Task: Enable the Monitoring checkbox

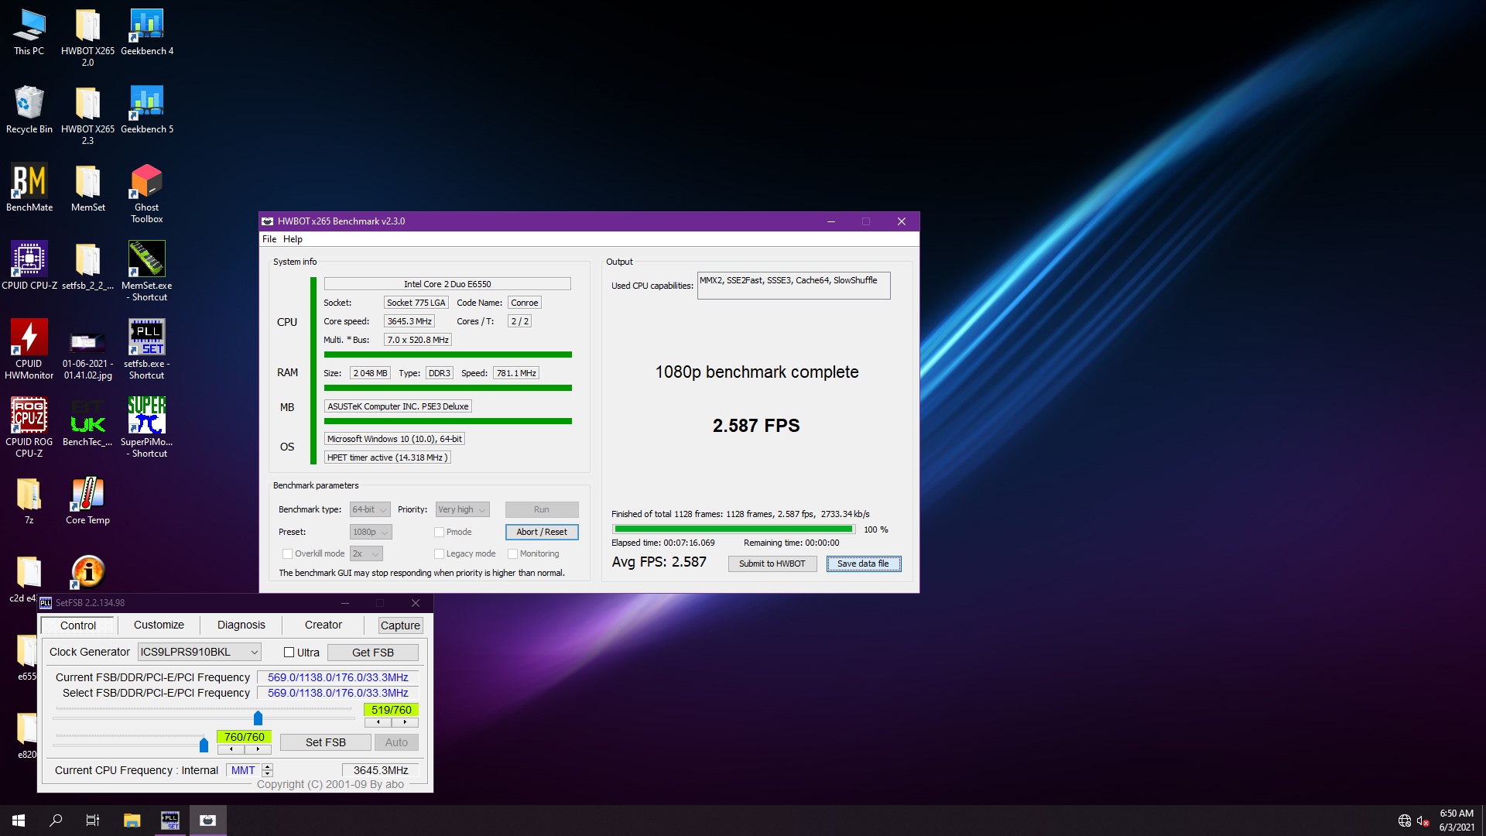Action: 512,553
